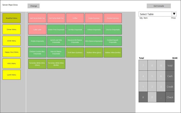Tap keypad number 5
The height and width of the screenshot is (113, 181).
tap(152, 76)
